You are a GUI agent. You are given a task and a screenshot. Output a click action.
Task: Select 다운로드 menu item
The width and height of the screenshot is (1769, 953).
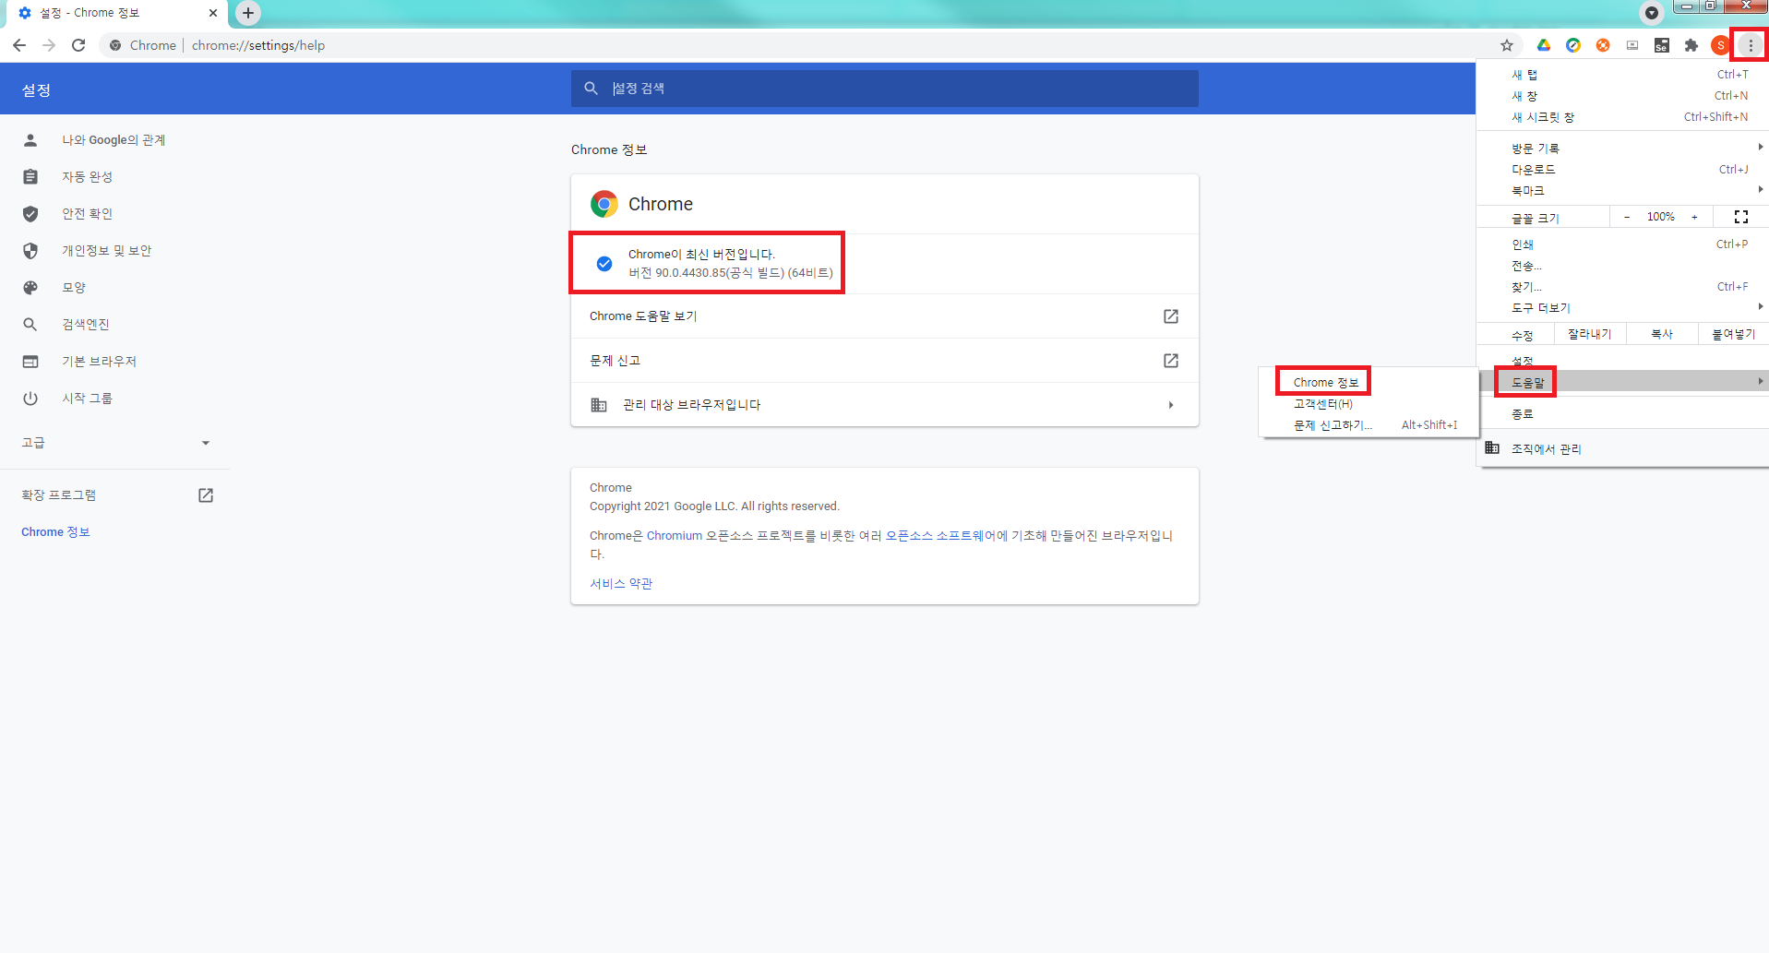point(1622,170)
